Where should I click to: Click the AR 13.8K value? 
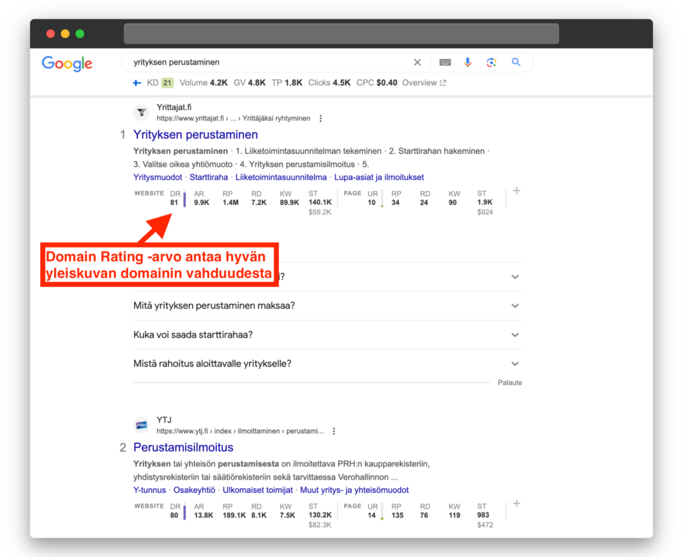pos(204,515)
